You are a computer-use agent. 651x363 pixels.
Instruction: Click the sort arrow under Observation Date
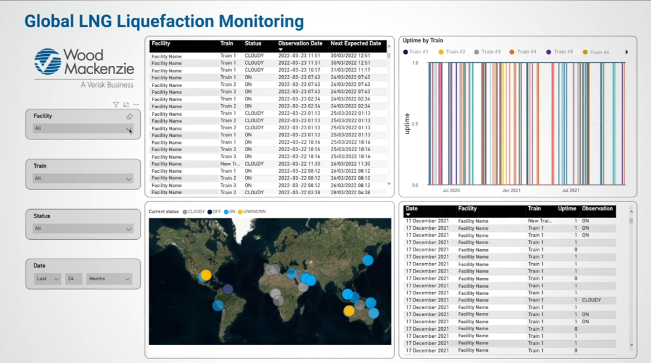[280, 50]
